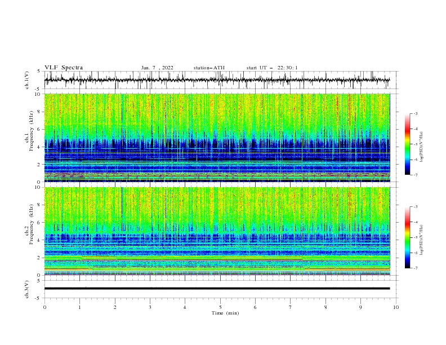446x345 pixels.
Task: Click the "6" kHz tick on ch.2 frequency axis
Action: tap(39, 222)
